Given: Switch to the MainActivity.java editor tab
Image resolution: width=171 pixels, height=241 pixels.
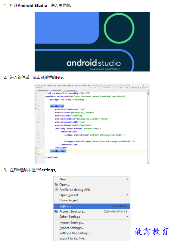Looking at the screenshot, I should (x=56, y=90).
